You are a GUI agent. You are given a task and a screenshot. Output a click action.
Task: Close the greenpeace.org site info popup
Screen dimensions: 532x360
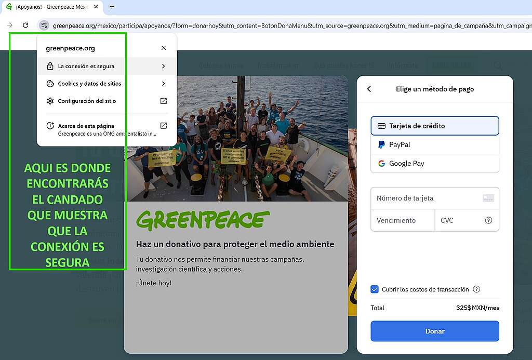pyautogui.click(x=164, y=48)
